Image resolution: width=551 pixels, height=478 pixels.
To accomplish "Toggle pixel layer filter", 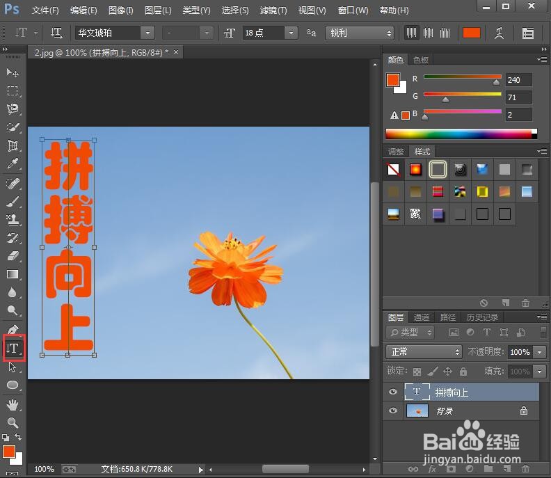I will (x=454, y=332).
